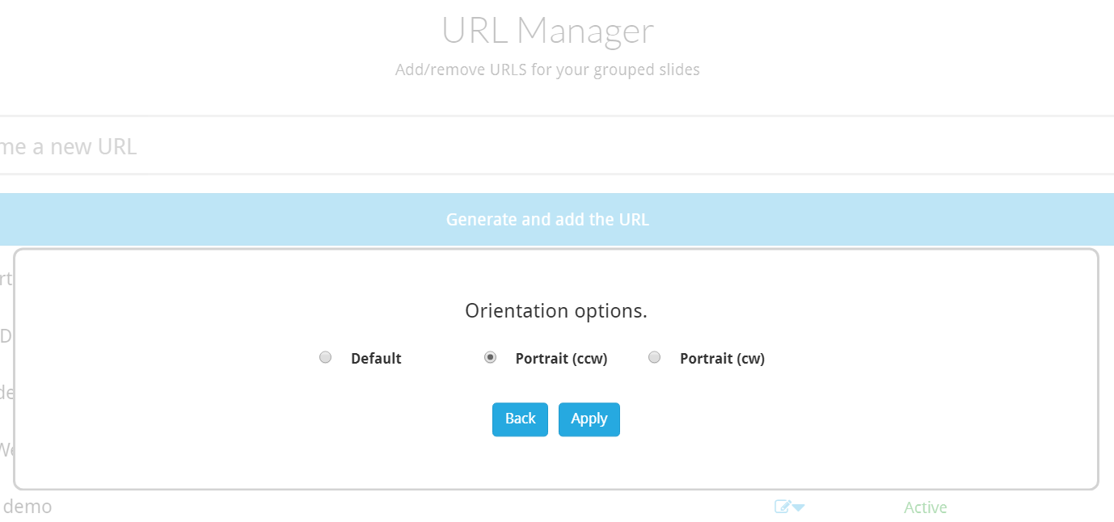The height and width of the screenshot is (522, 1114).
Task: Choose the Portrait (ccw) radio button
Action: (490, 357)
